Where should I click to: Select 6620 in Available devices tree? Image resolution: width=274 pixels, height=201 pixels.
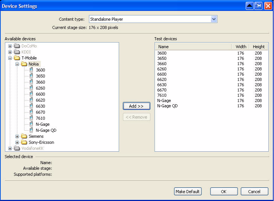pos(40,100)
